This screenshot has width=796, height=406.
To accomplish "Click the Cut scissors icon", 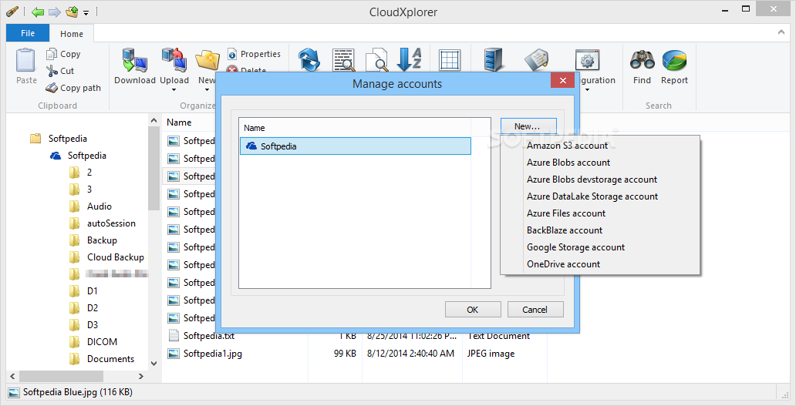I will coord(52,71).
